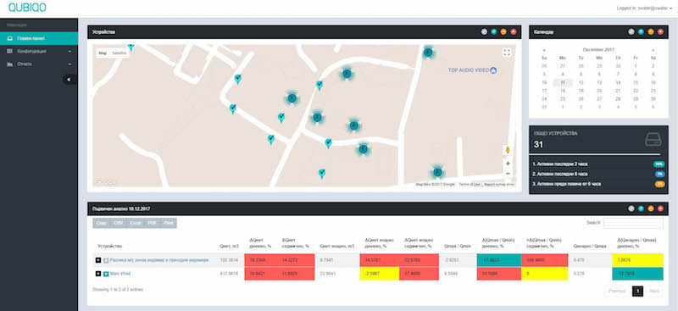Click the map fullscreen icon

[x=507, y=53]
